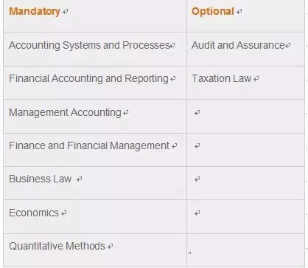Select the Quantitative Methods cell
The width and height of the screenshot is (308, 268).
[x=95, y=250]
